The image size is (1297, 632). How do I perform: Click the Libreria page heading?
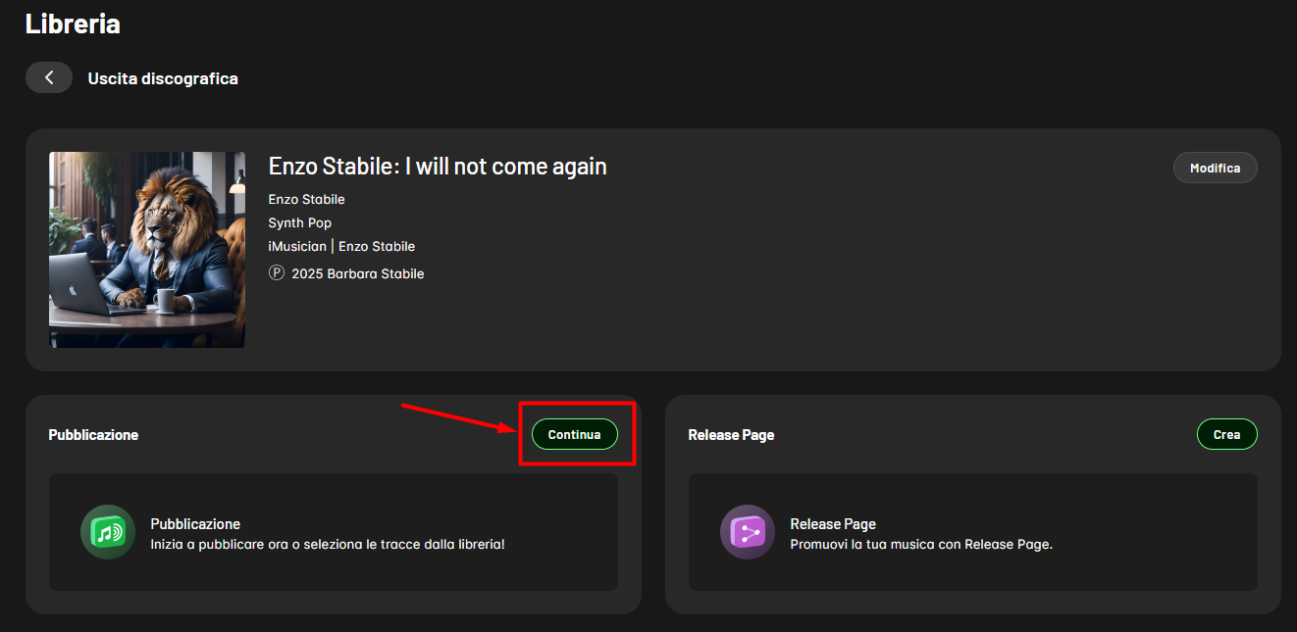[73, 24]
